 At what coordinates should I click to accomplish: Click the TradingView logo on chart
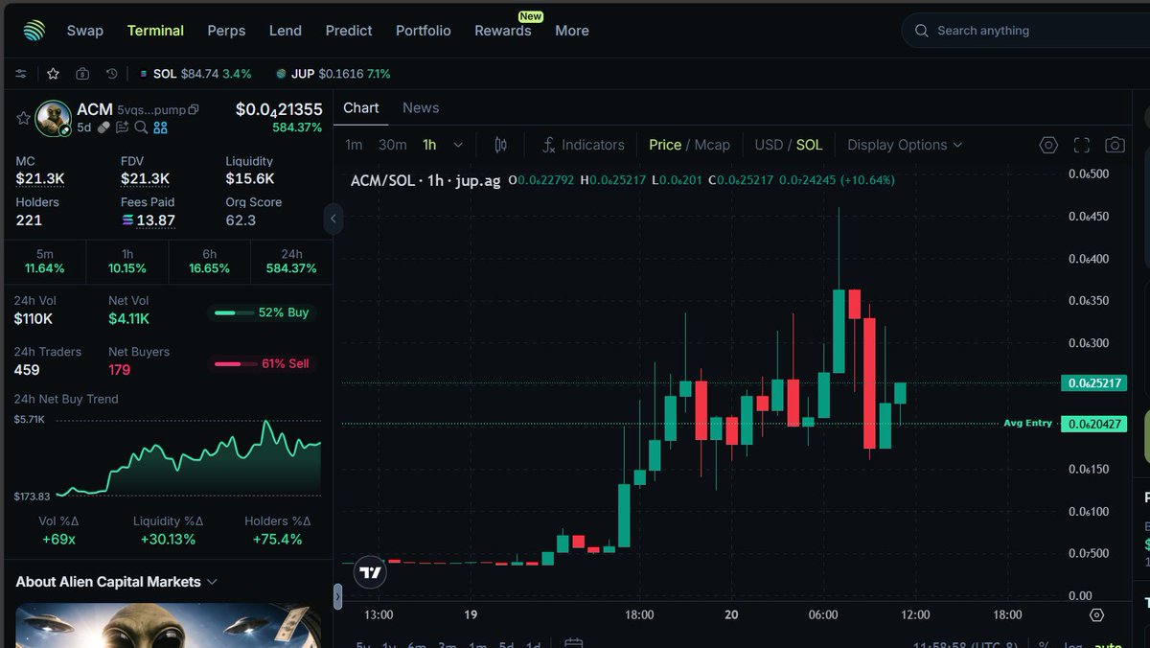click(x=370, y=572)
